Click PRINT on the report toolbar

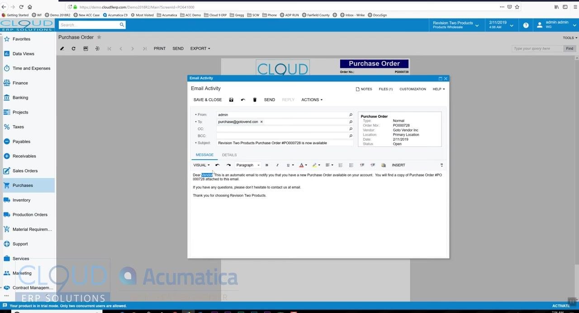click(160, 48)
